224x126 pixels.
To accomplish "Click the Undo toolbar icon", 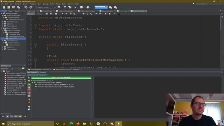I will coord(26,7).
